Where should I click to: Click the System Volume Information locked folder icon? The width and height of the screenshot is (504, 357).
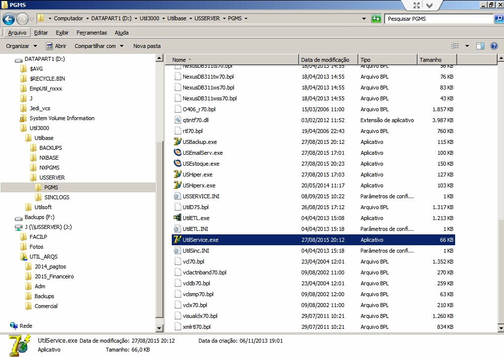pos(23,119)
